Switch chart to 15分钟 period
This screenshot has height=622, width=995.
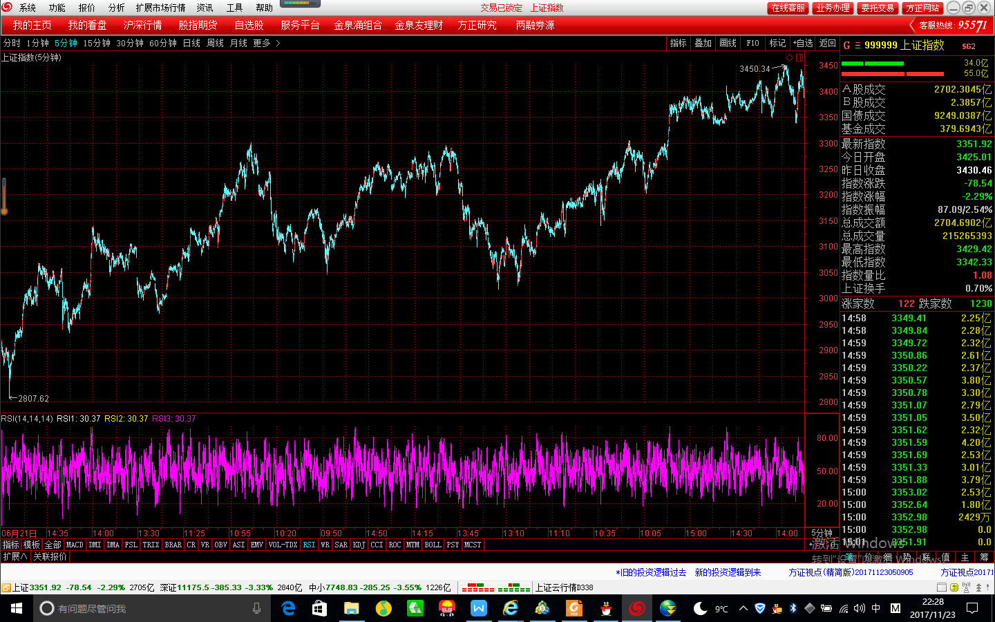point(97,43)
